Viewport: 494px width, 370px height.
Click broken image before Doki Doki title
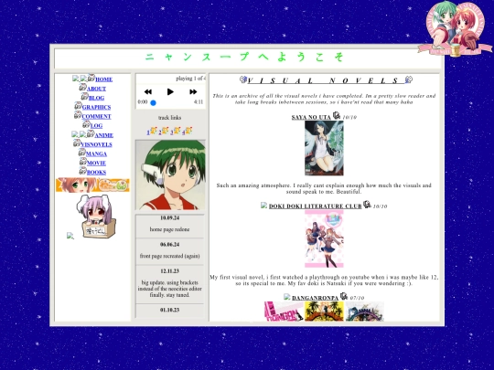tap(264, 206)
